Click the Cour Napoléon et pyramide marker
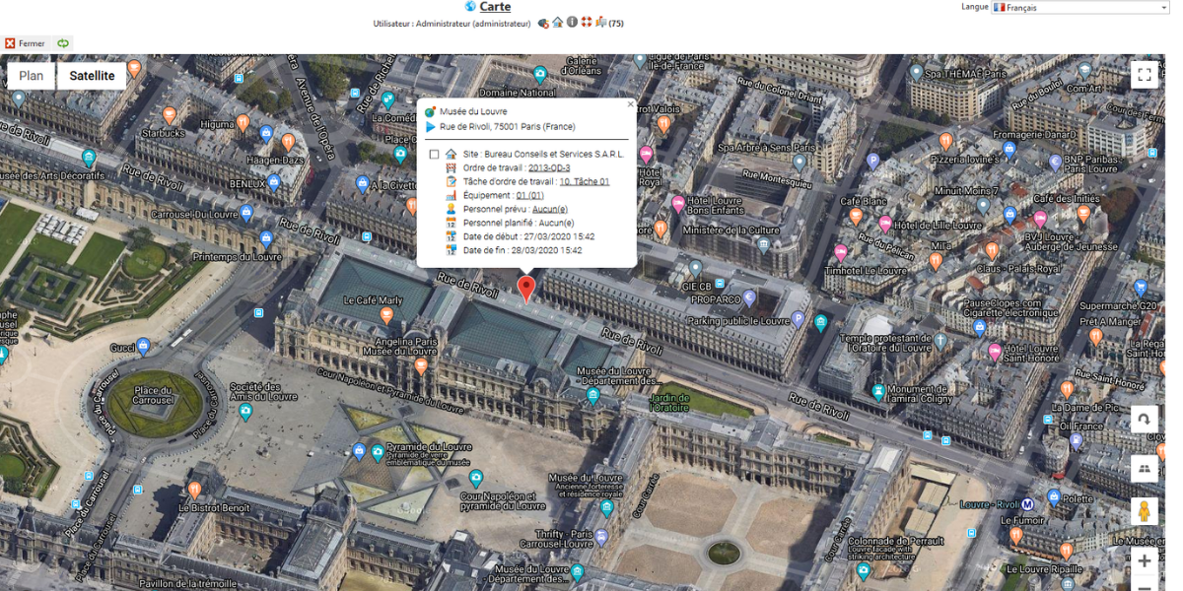The height and width of the screenshot is (591, 1183). 476,479
